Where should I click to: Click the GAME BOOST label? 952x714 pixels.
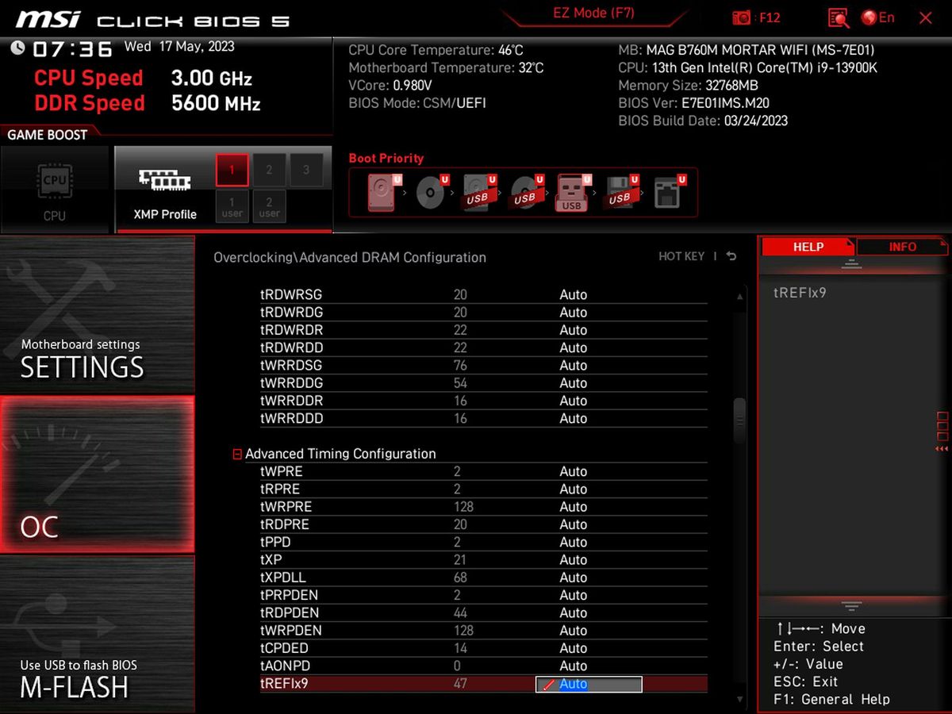(x=47, y=135)
